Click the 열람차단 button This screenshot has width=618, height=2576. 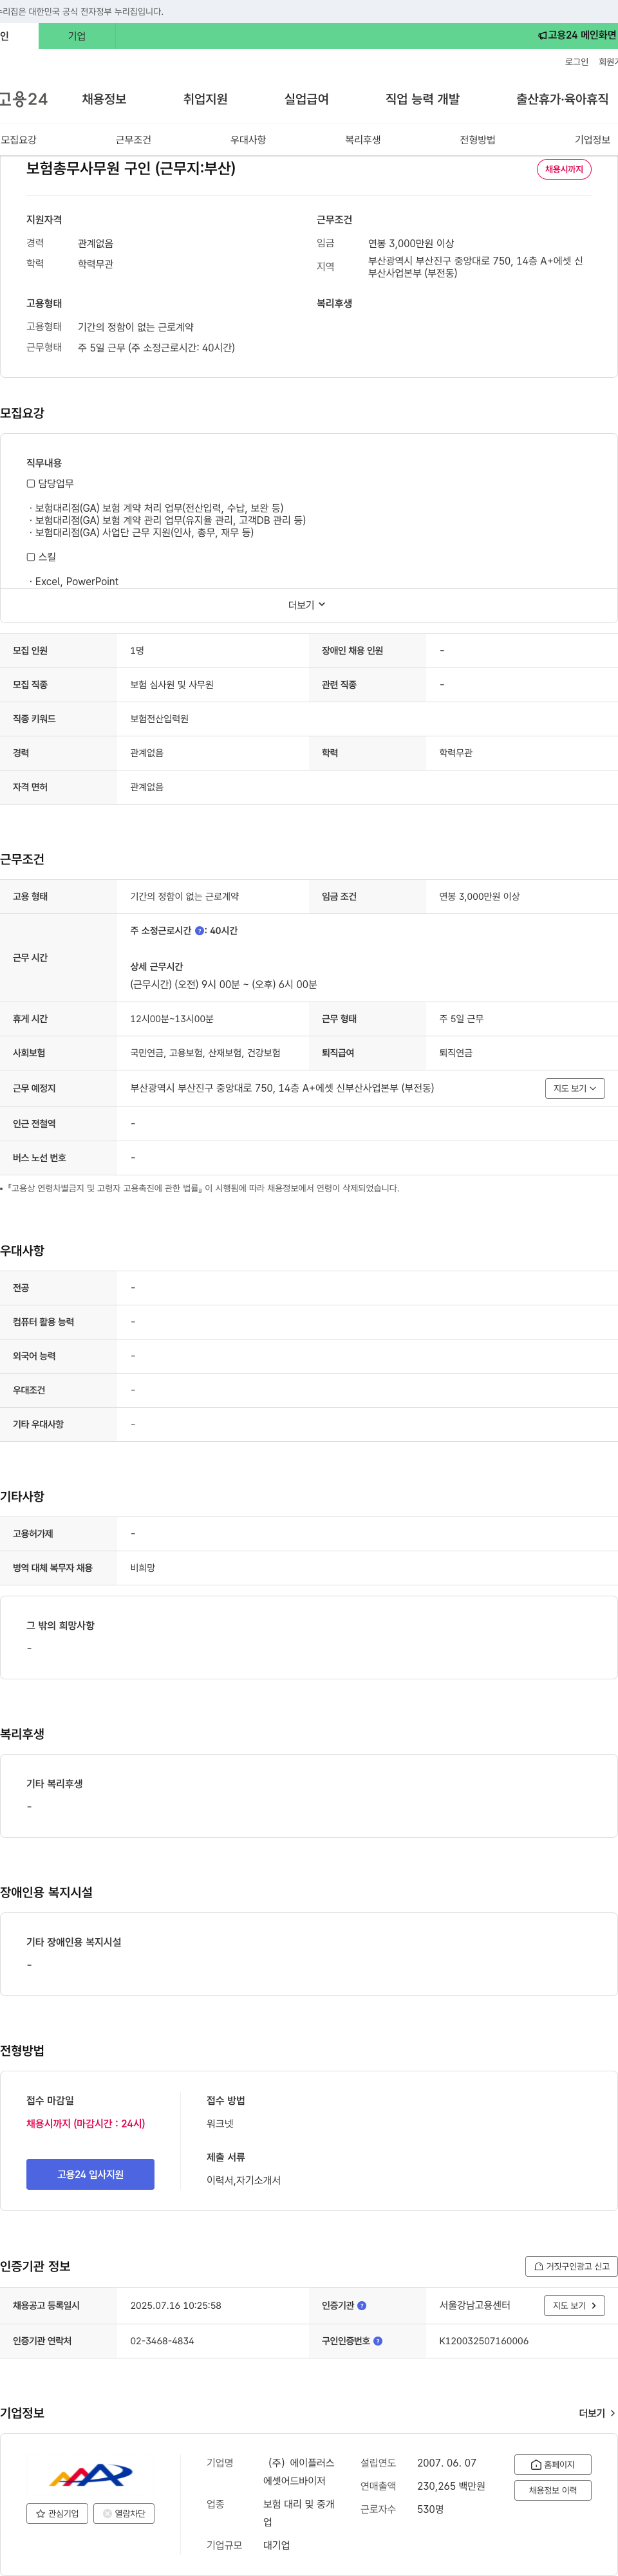[x=124, y=2513]
